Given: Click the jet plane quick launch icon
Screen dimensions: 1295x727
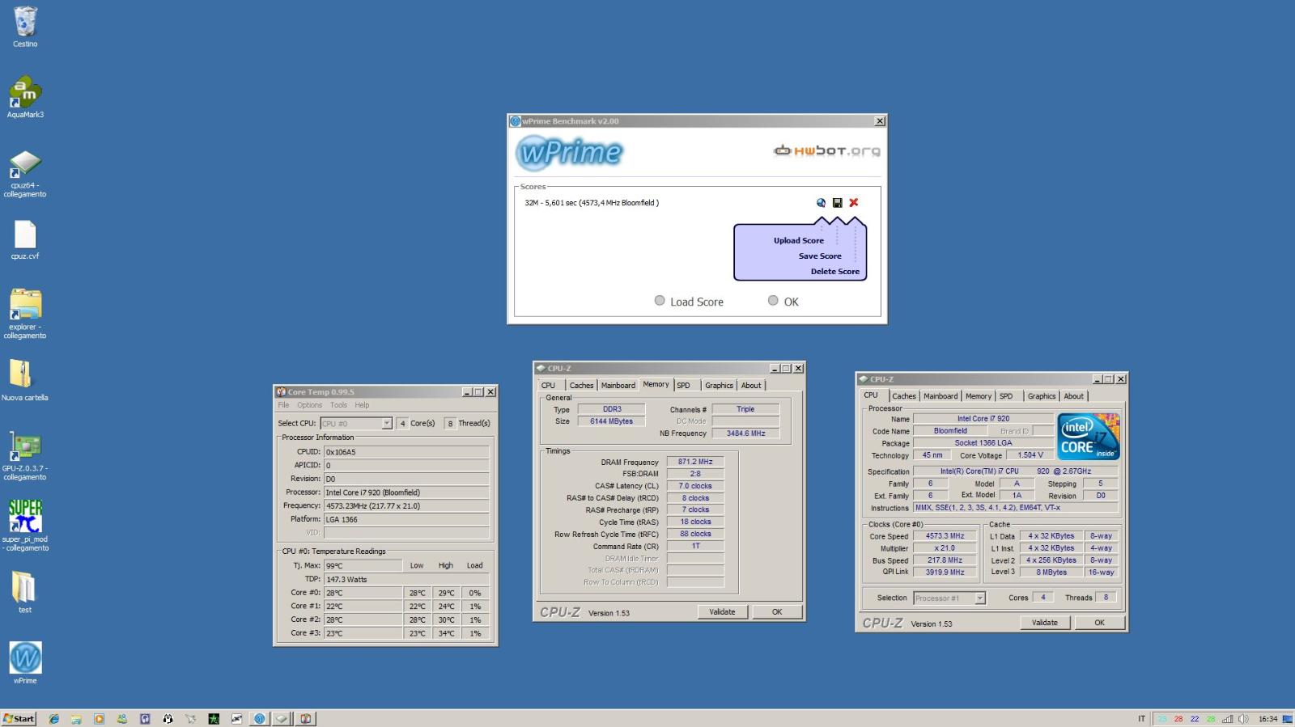Looking at the screenshot, I should click(191, 718).
